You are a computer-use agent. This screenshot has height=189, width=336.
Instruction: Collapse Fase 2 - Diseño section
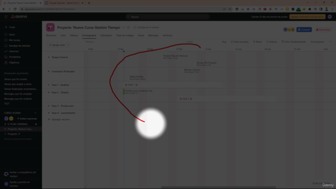tap(49, 92)
